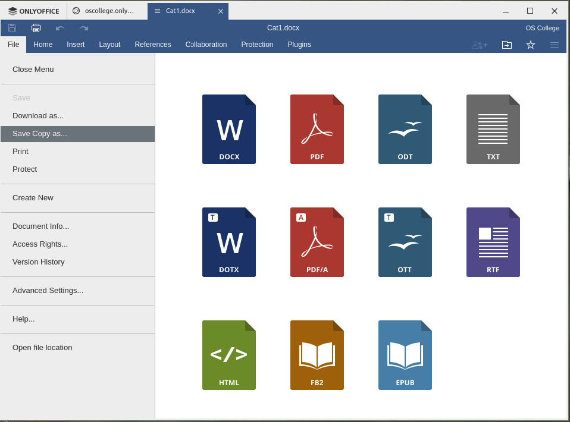Open Advanced Settings... from file menu
The height and width of the screenshot is (422, 570).
tap(48, 291)
